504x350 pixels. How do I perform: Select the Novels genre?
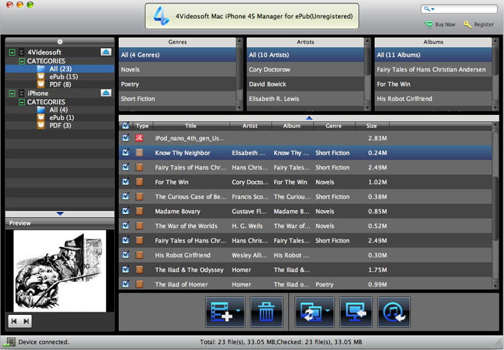(177, 69)
